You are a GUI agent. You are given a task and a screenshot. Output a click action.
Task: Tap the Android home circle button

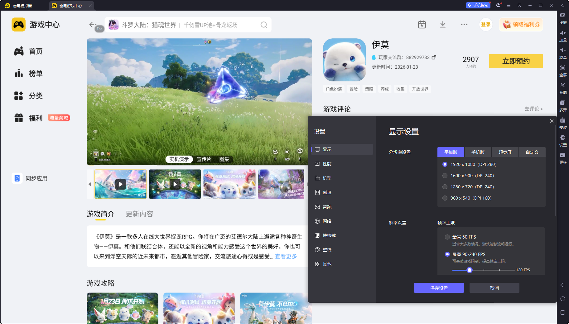[562, 299]
